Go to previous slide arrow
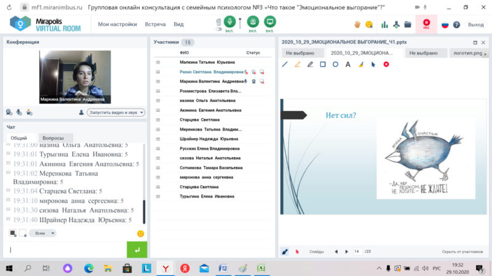The height and width of the screenshot is (276, 492). (x=336, y=251)
